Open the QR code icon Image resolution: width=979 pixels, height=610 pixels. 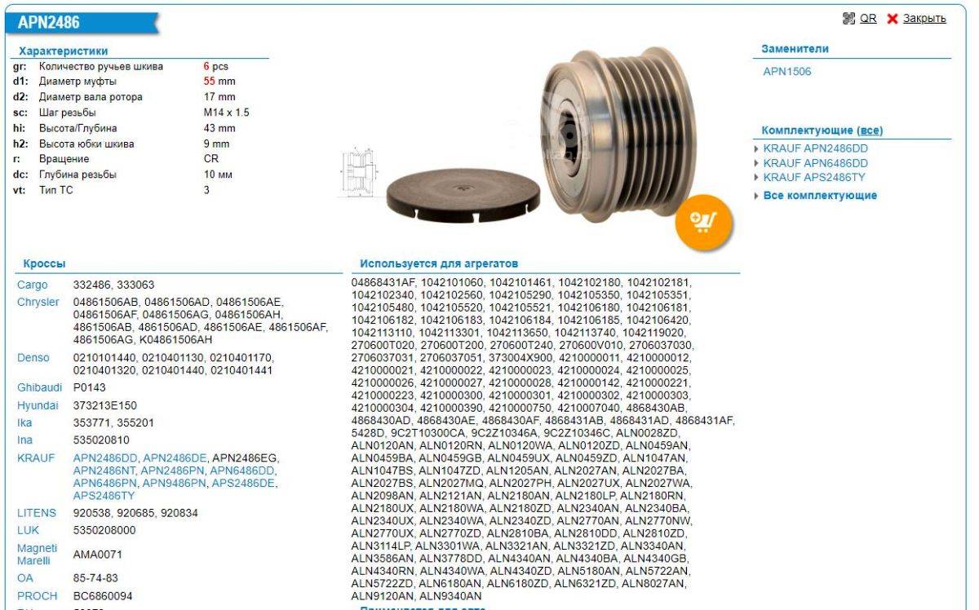(848, 18)
